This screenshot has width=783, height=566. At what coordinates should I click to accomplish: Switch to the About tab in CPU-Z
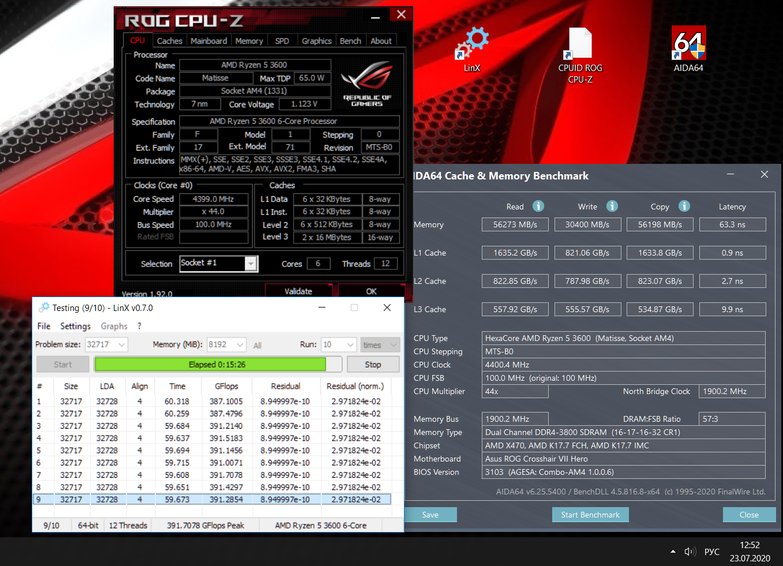(x=381, y=41)
